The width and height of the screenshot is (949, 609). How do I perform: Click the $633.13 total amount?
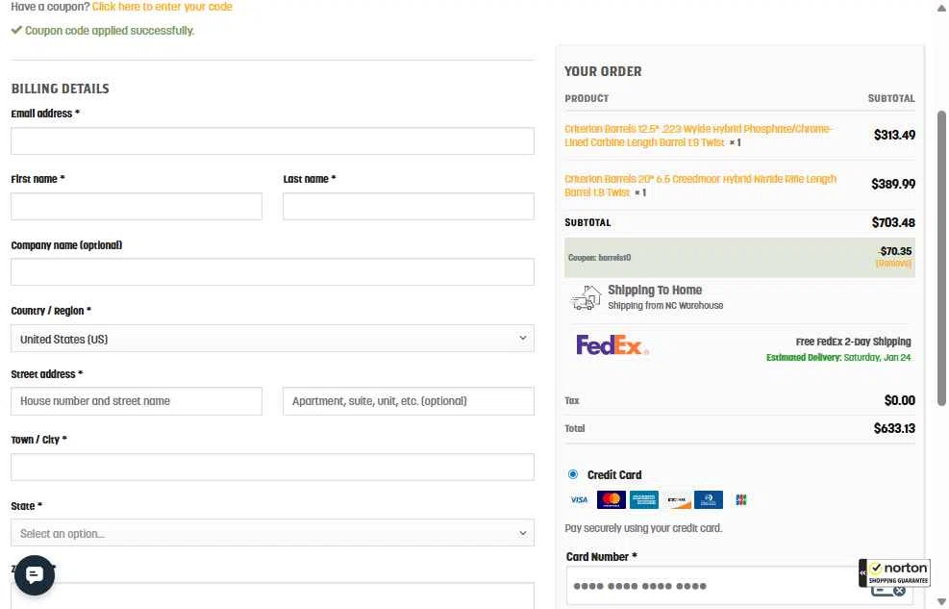coord(894,428)
